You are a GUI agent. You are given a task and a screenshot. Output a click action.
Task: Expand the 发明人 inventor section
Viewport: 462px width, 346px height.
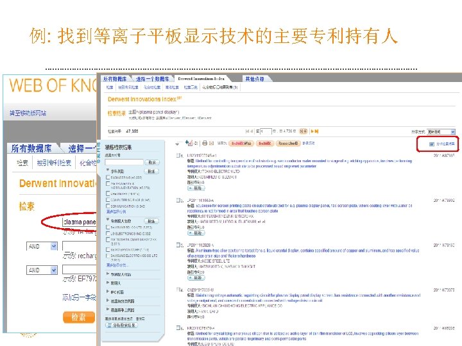point(108,283)
